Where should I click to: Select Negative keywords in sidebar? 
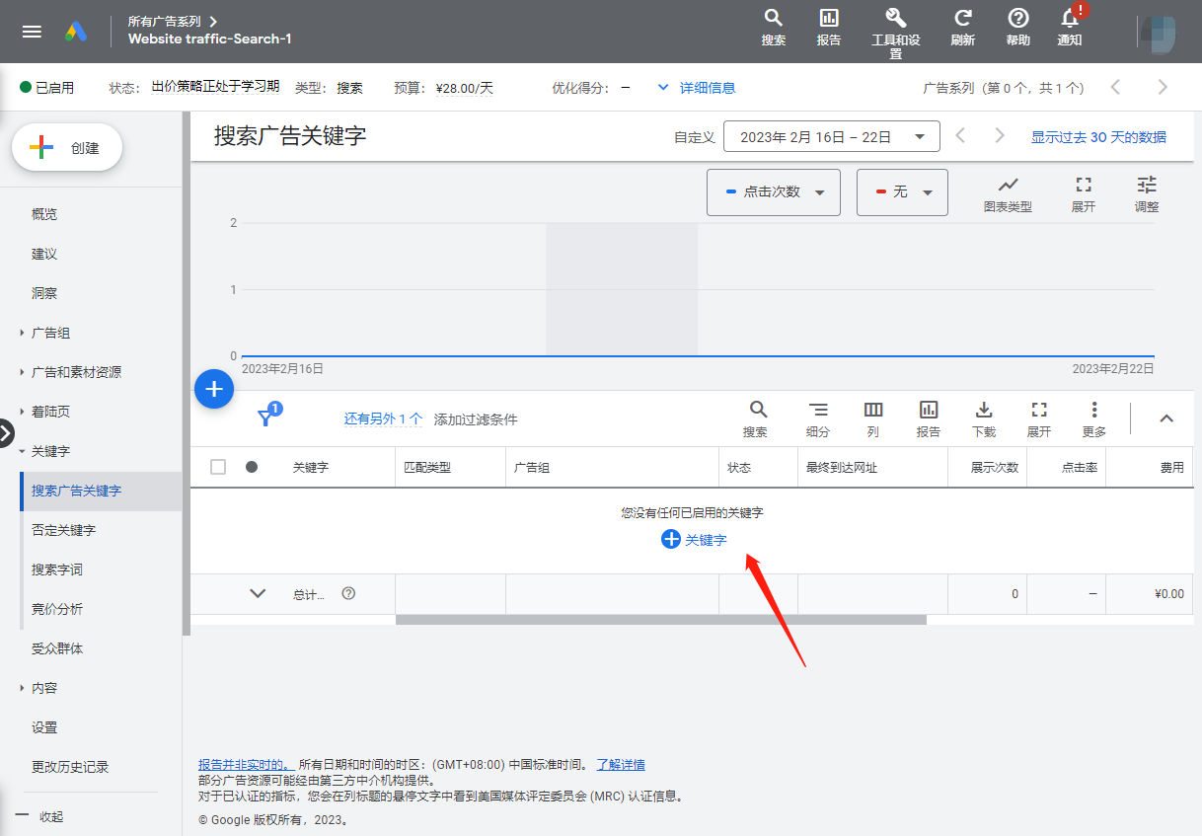64,530
